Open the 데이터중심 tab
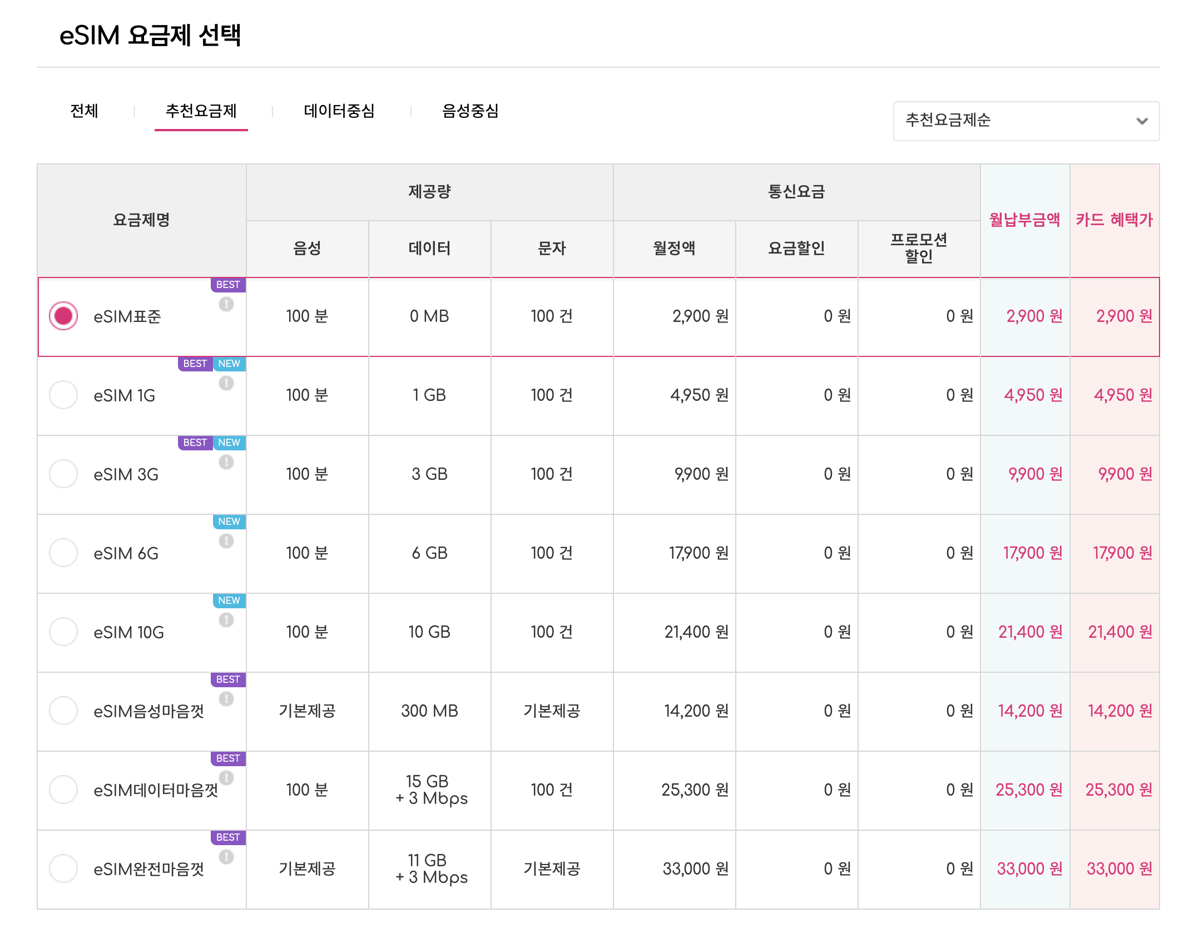The height and width of the screenshot is (933, 1189). [339, 111]
